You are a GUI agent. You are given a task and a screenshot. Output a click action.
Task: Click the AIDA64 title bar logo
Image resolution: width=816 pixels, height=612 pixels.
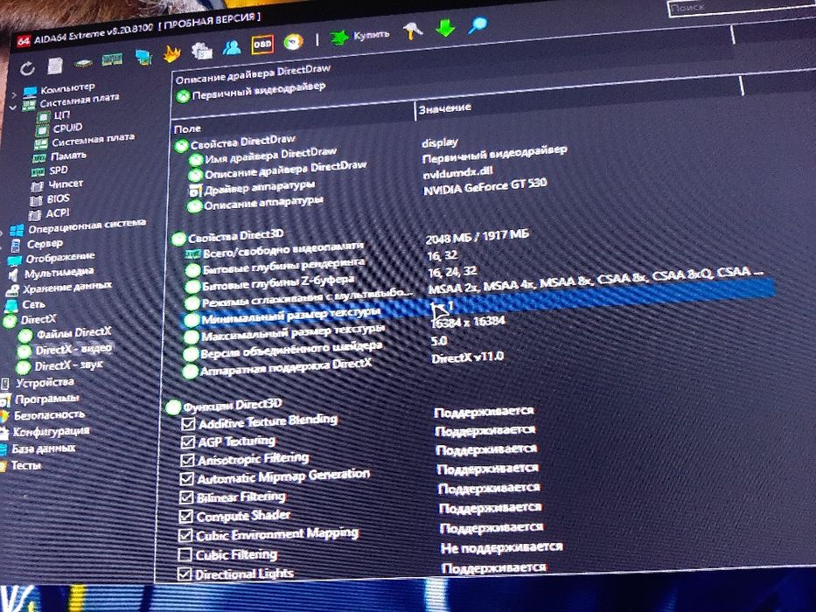pos(24,41)
